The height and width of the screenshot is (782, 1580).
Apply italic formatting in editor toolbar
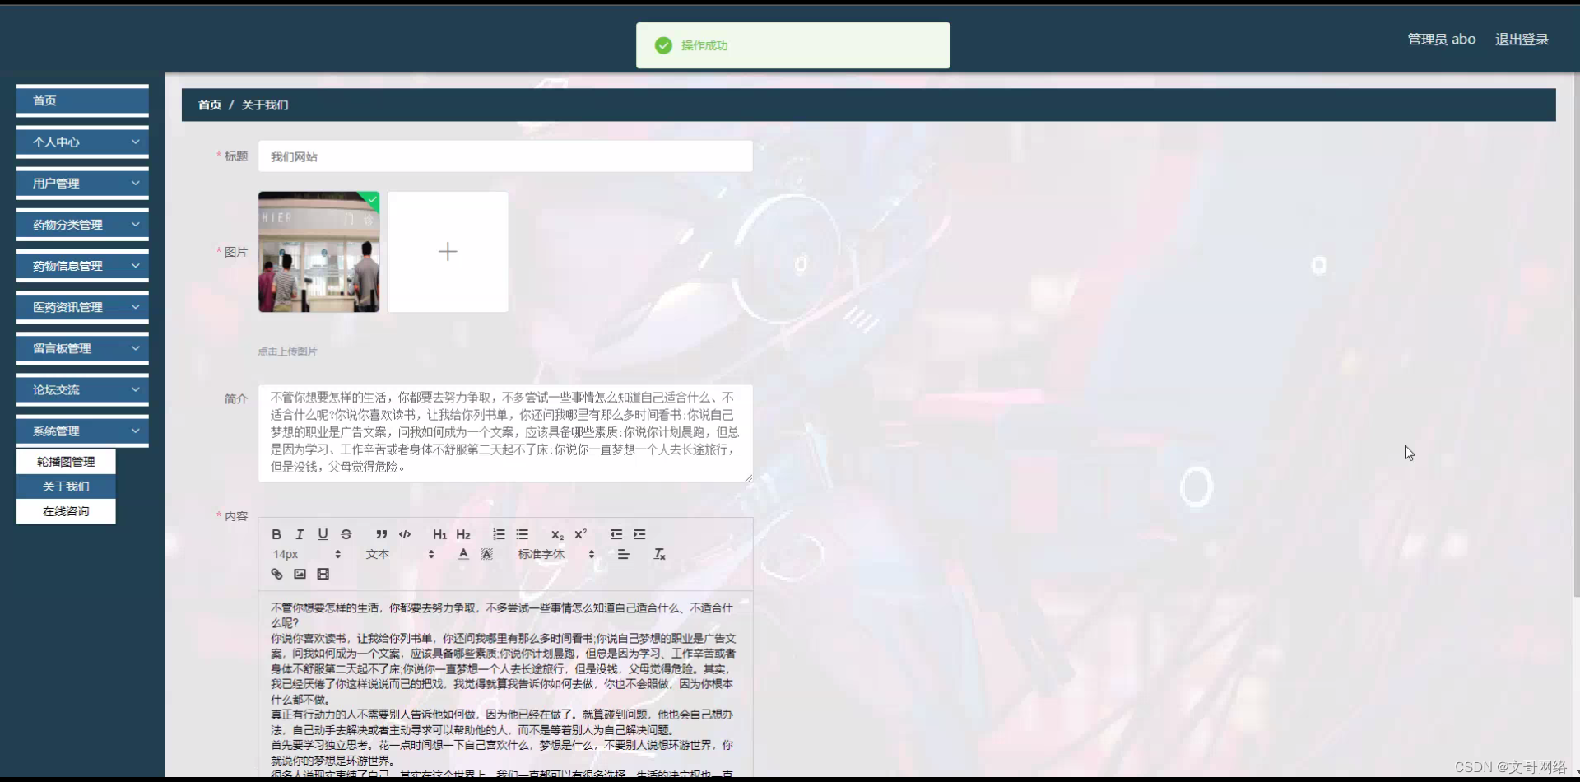point(300,534)
